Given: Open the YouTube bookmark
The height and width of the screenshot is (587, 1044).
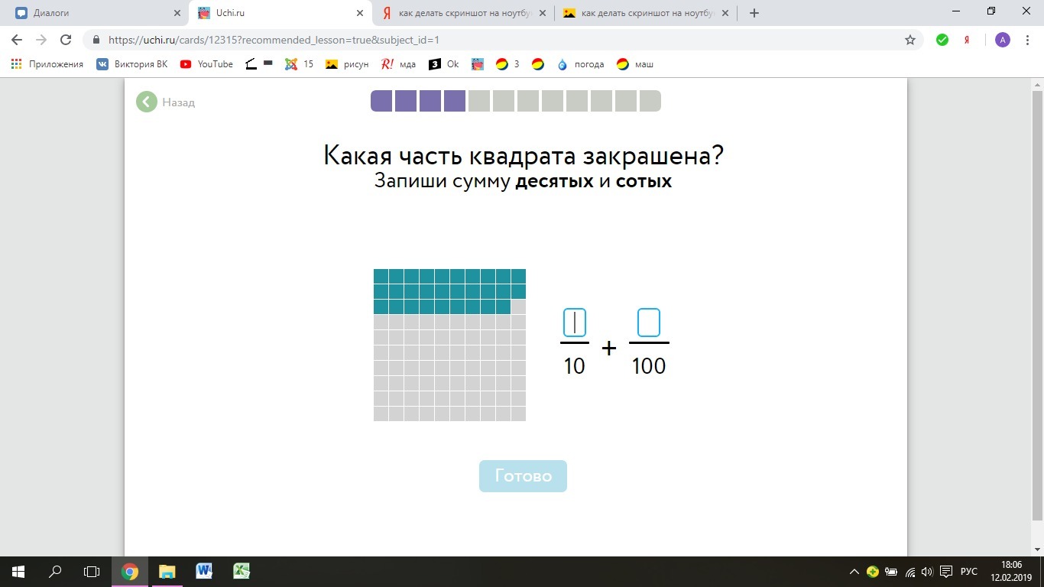Looking at the screenshot, I should (x=206, y=64).
